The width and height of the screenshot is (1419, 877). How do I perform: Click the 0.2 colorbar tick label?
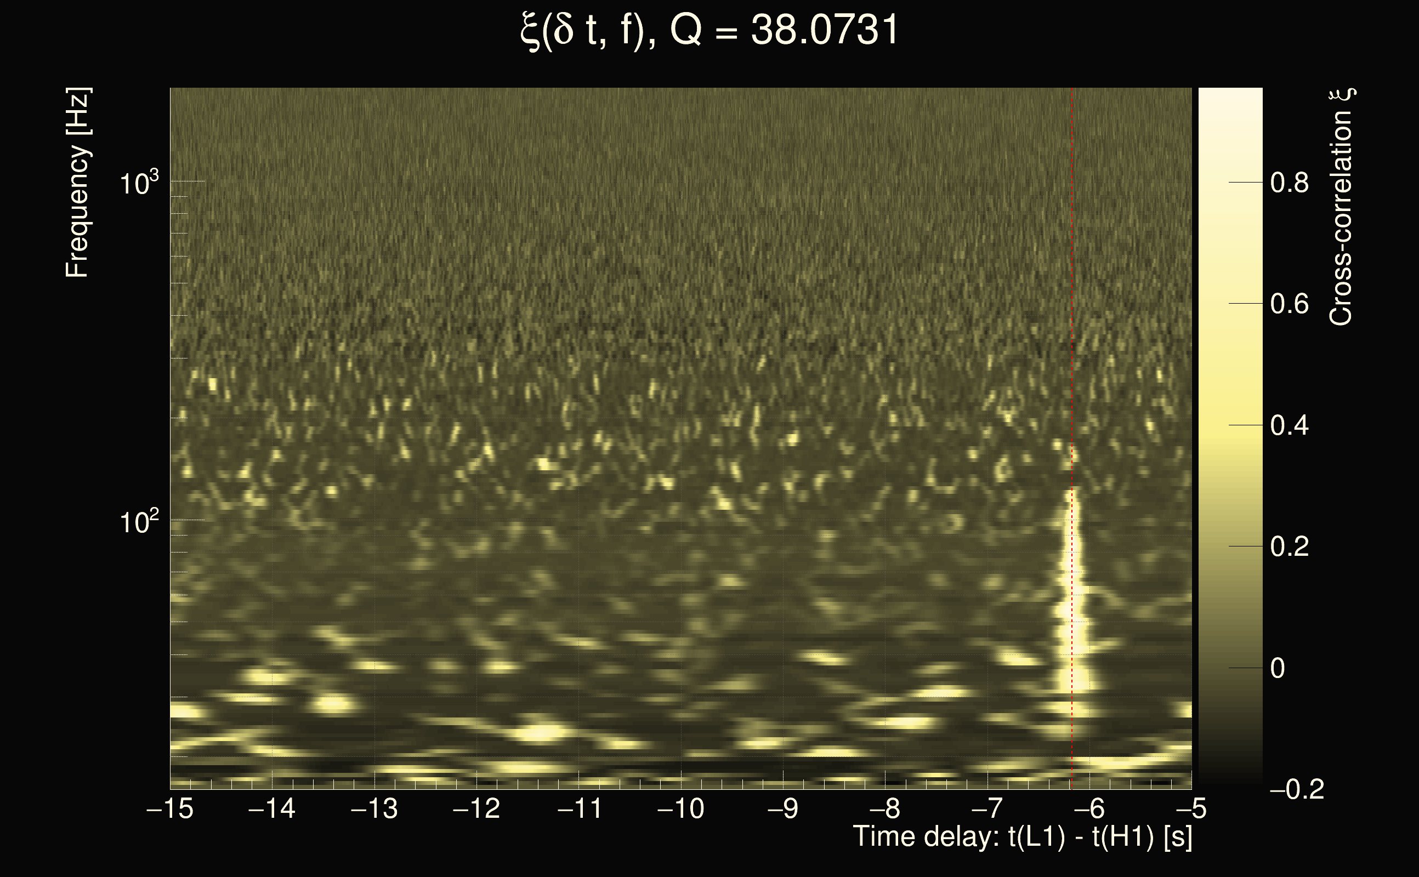1289,547
